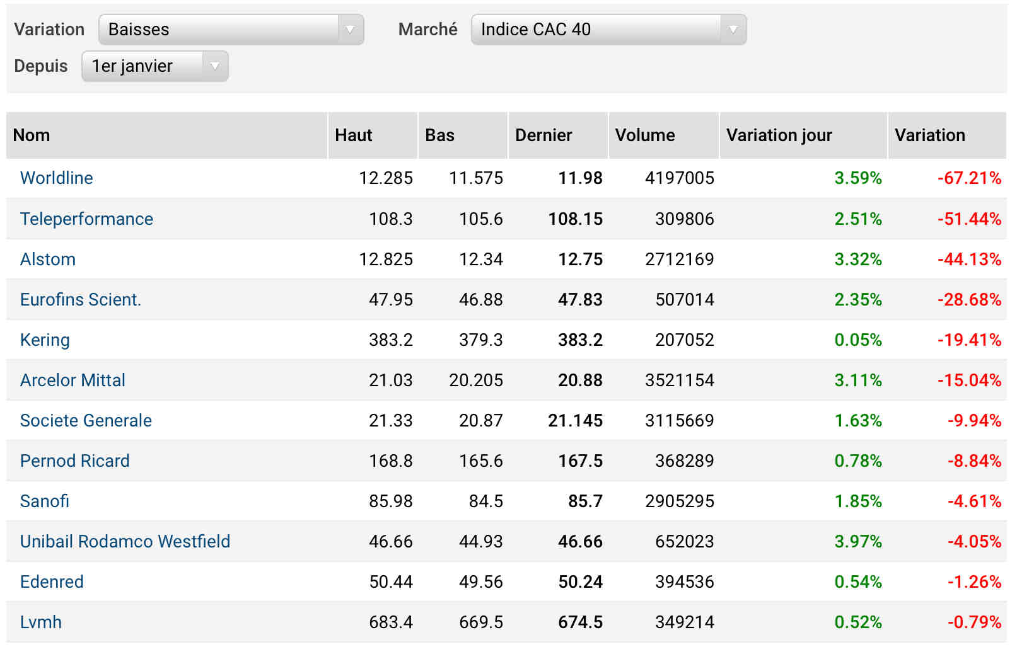Click Alstom daily variation 3.32%
The height and width of the screenshot is (647, 1017).
pyautogui.click(x=858, y=259)
